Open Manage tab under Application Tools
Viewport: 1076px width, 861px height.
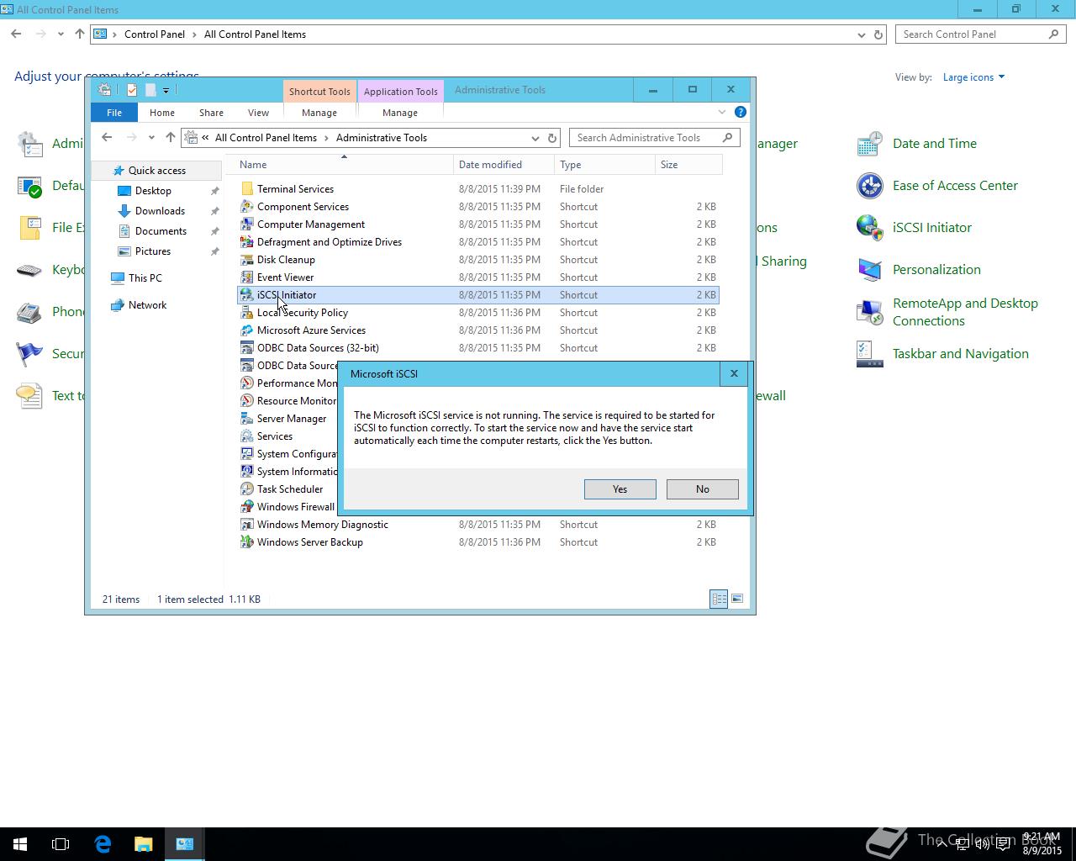(400, 113)
